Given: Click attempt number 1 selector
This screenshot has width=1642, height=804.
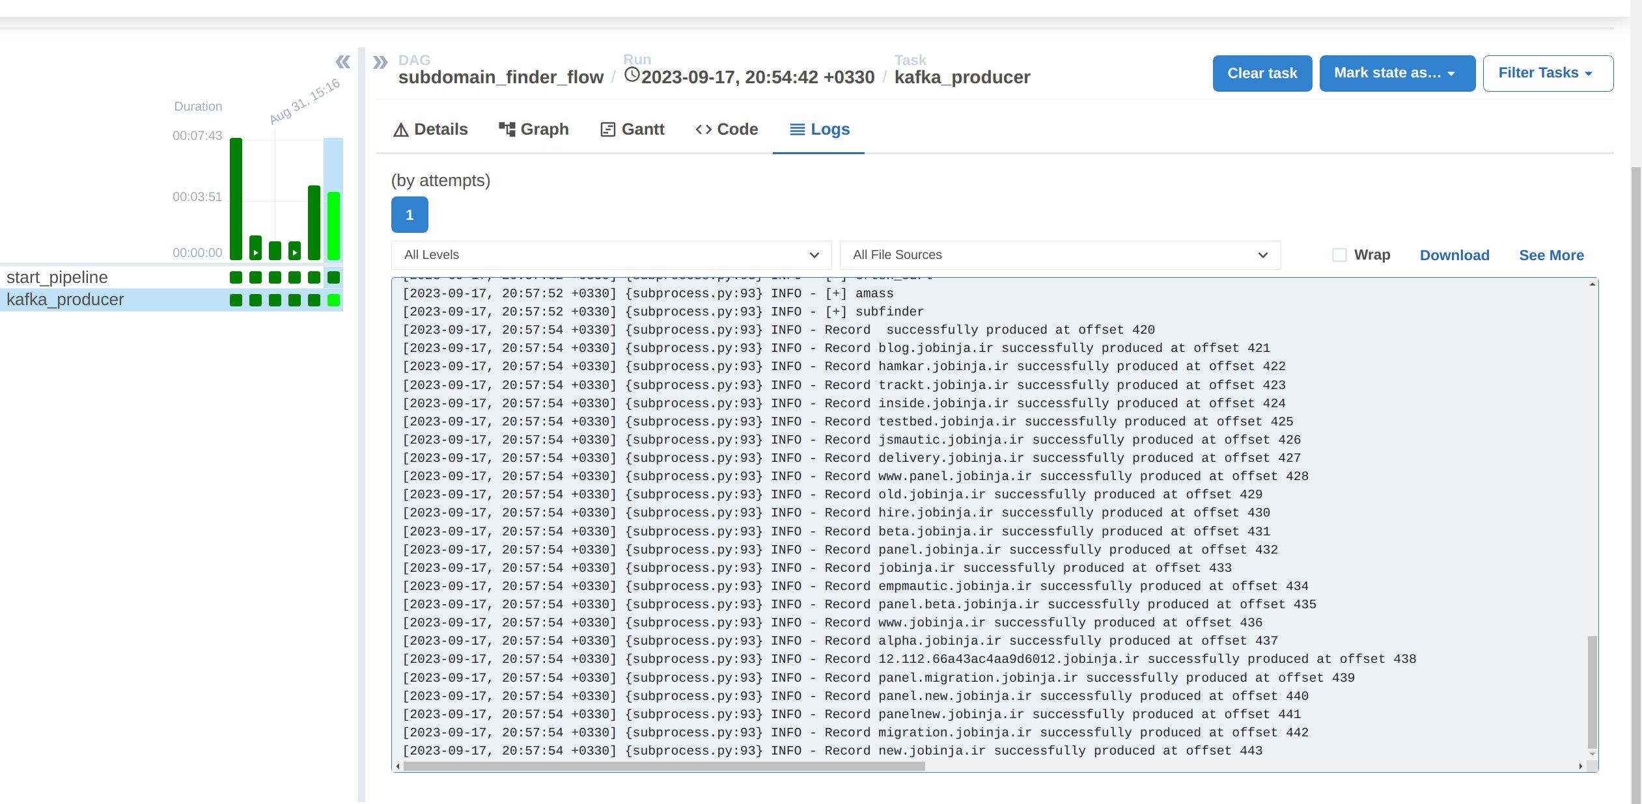Looking at the screenshot, I should 410,215.
